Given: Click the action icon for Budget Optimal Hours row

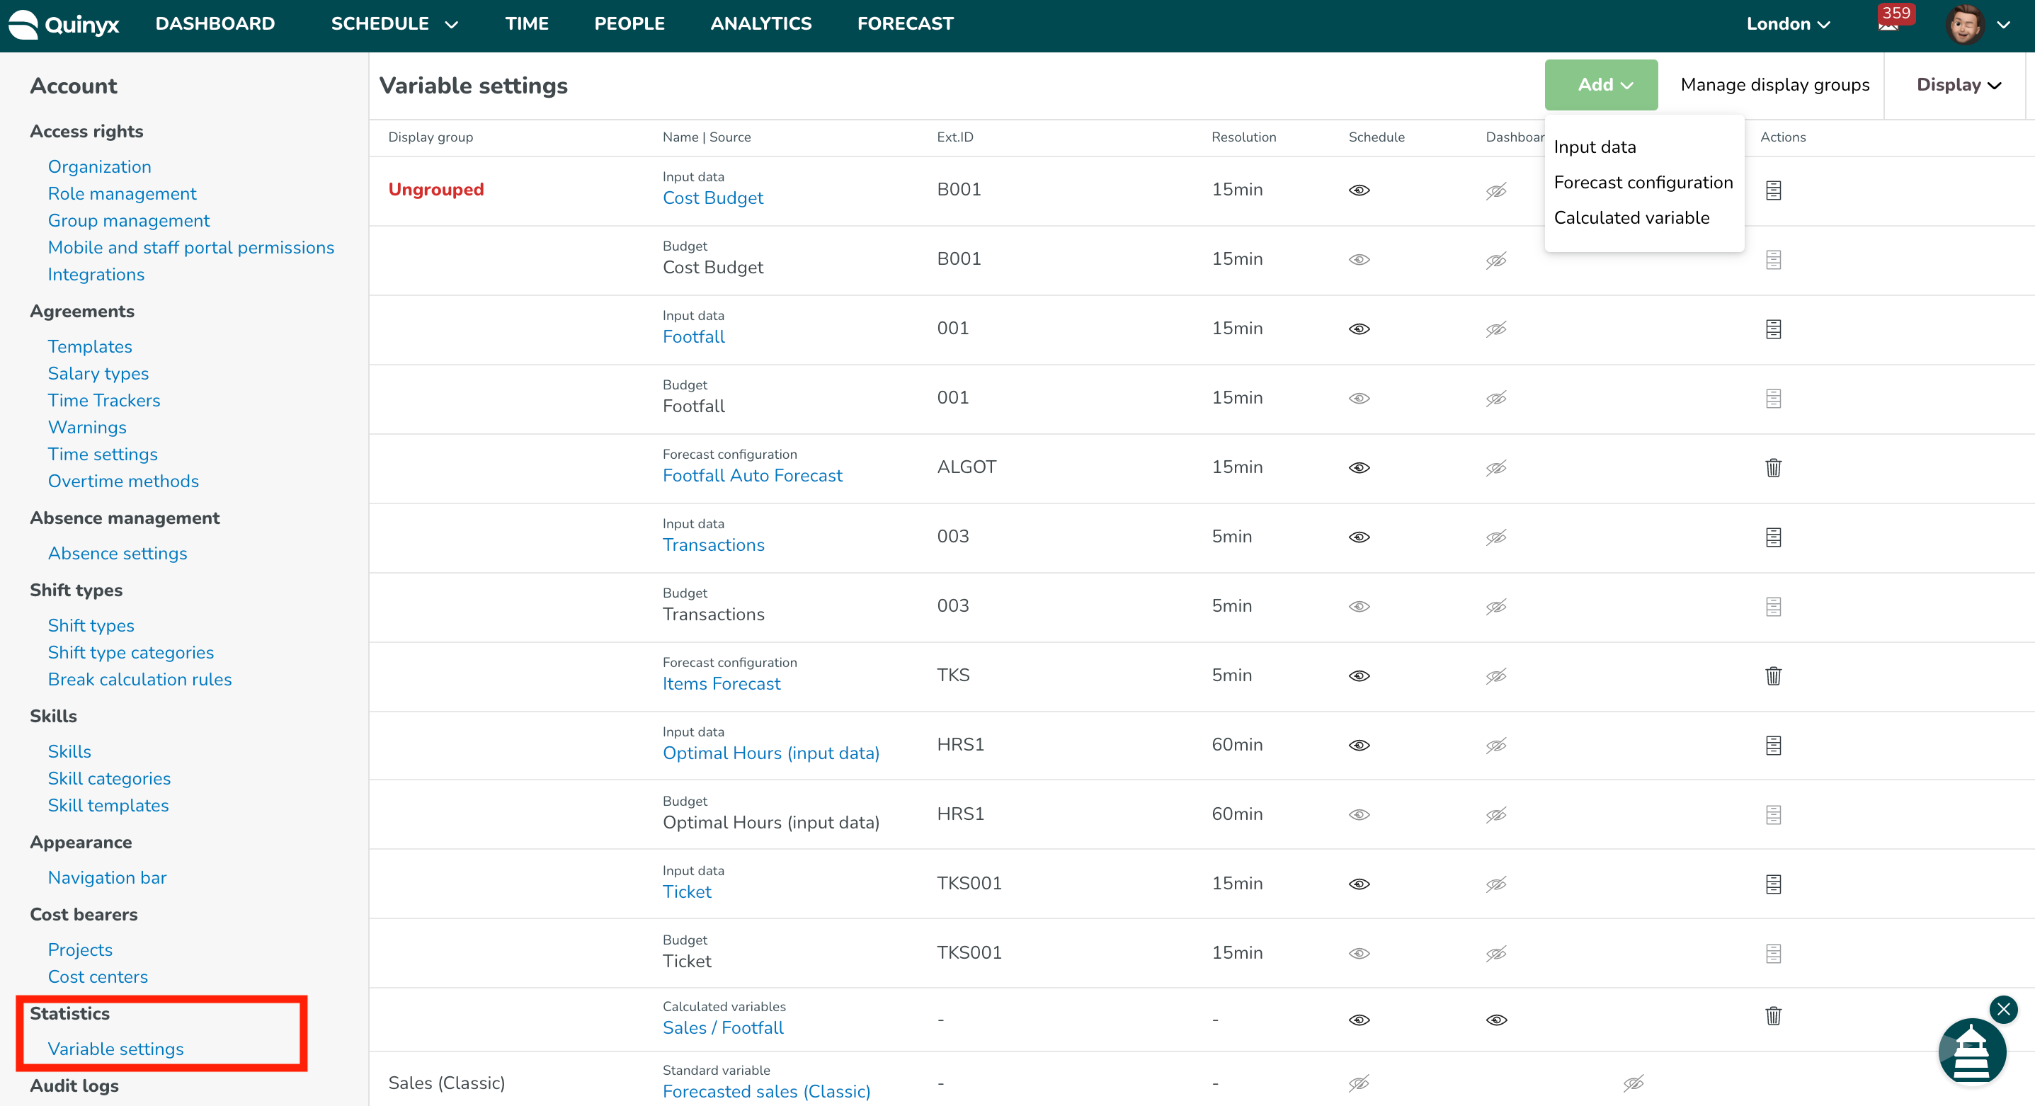Looking at the screenshot, I should pos(1774,815).
